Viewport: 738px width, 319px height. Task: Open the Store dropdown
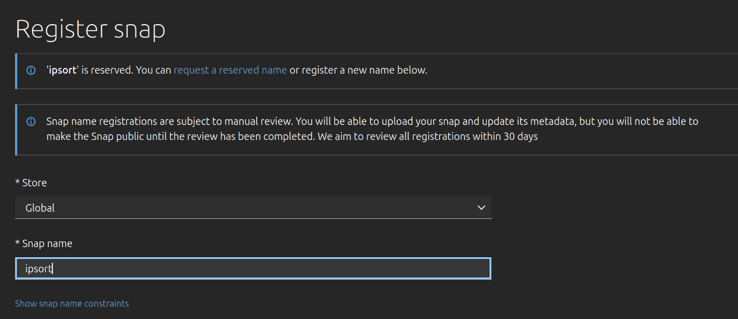pyautogui.click(x=253, y=208)
